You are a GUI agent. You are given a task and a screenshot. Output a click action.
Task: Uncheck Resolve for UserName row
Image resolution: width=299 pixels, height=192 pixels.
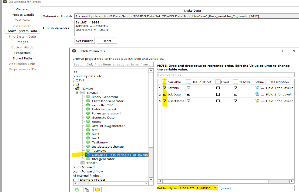click(236, 101)
